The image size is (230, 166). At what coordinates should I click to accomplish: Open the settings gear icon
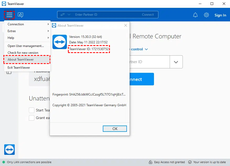(x=206, y=15)
